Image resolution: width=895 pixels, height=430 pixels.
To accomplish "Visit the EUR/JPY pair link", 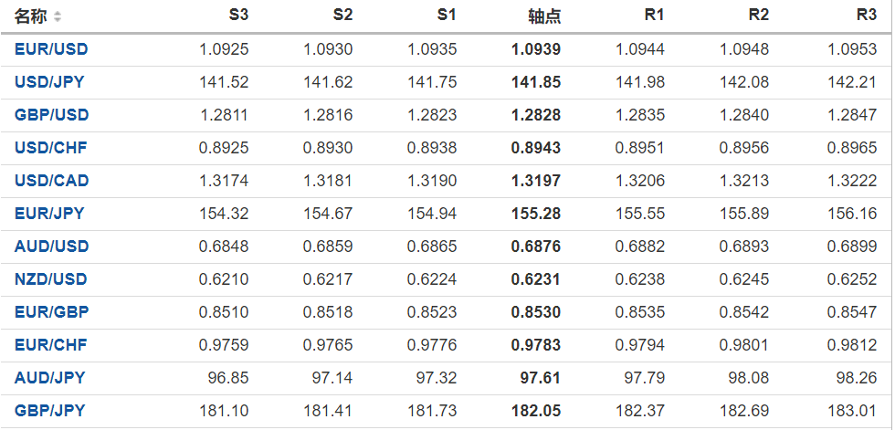I will click(49, 214).
